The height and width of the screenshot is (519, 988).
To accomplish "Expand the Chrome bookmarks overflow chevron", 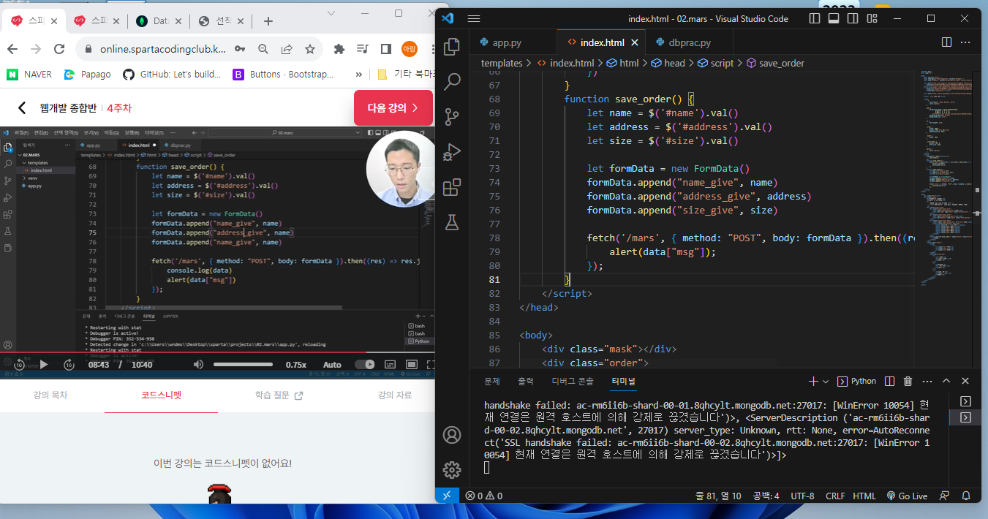I will coord(358,74).
